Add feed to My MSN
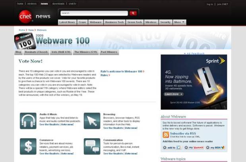Screen dimensions: 246x162 coord(215,147)
